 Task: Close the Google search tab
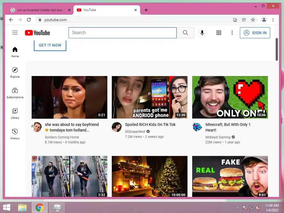point(69,10)
